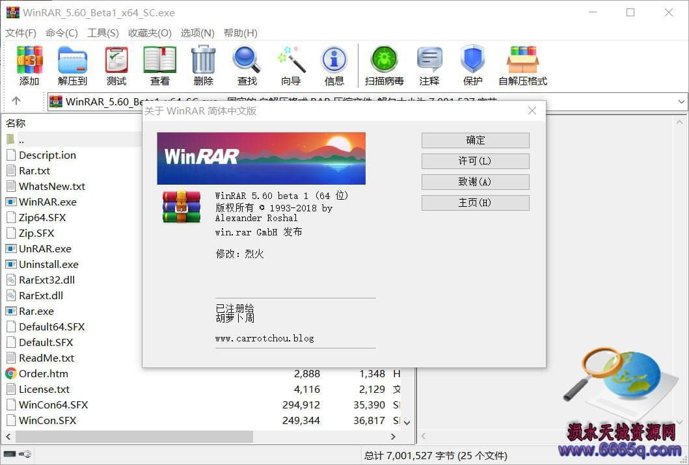Screen dimensions: 689x465
Task: Click the 2,888 size value for Order.htm
Action: pyautogui.click(x=307, y=374)
